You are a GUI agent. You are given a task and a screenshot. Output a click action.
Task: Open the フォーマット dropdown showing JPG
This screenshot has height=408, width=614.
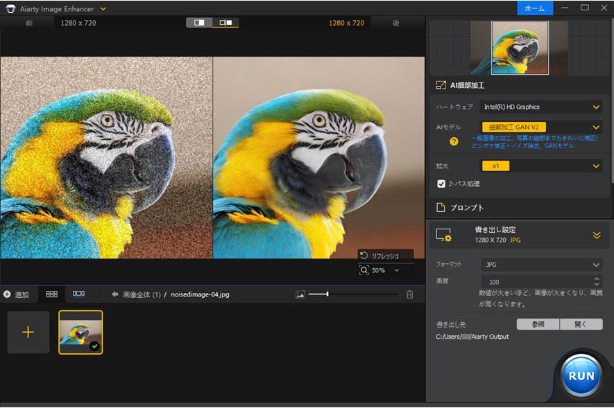click(x=541, y=264)
